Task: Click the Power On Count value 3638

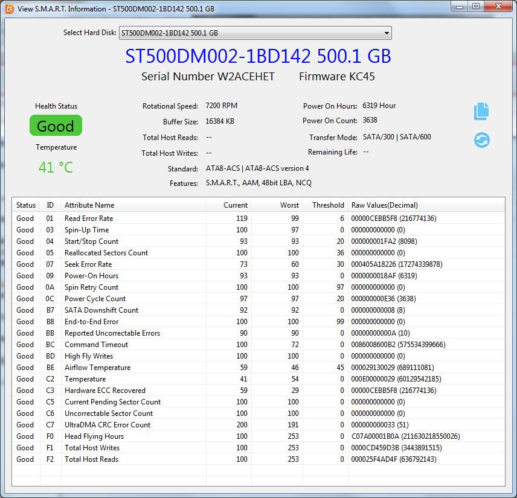Action: point(370,120)
